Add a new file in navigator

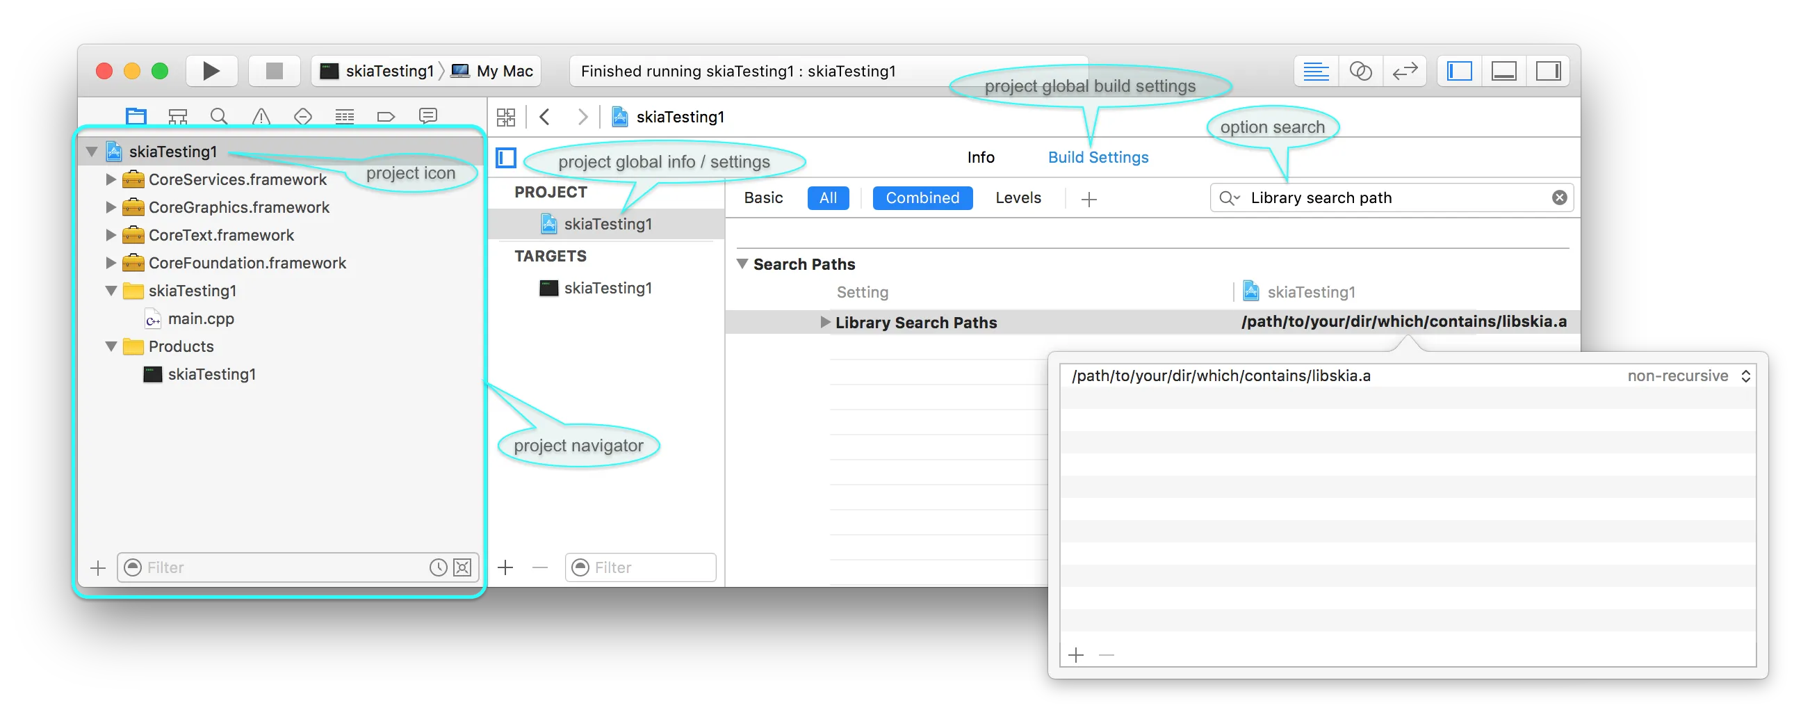click(99, 568)
